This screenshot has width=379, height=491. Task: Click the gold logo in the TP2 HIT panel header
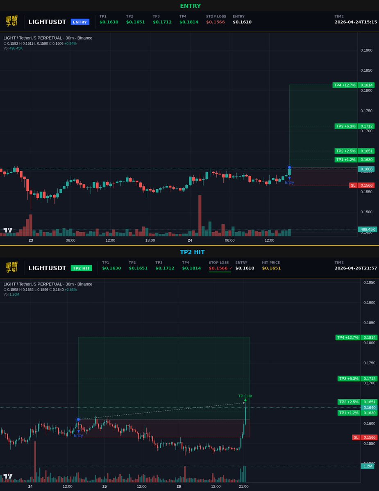[x=11, y=267]
